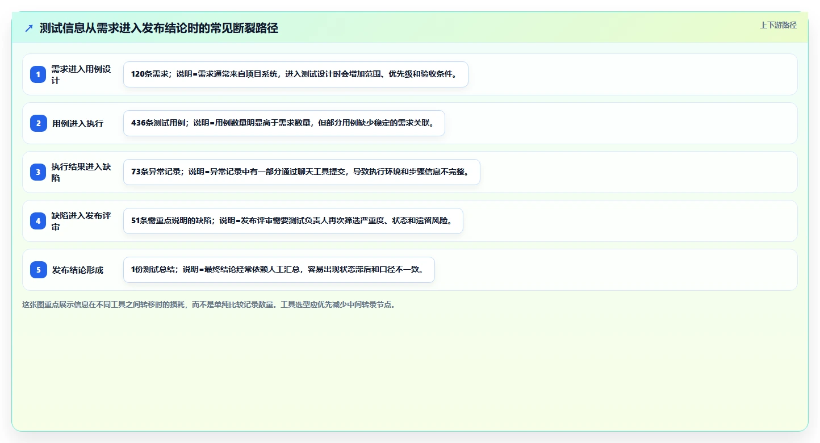This screenshot has width=820, height=443.
Task: Click the footnote starting with 这张图重点展示信息
Action: click(208, 304)
